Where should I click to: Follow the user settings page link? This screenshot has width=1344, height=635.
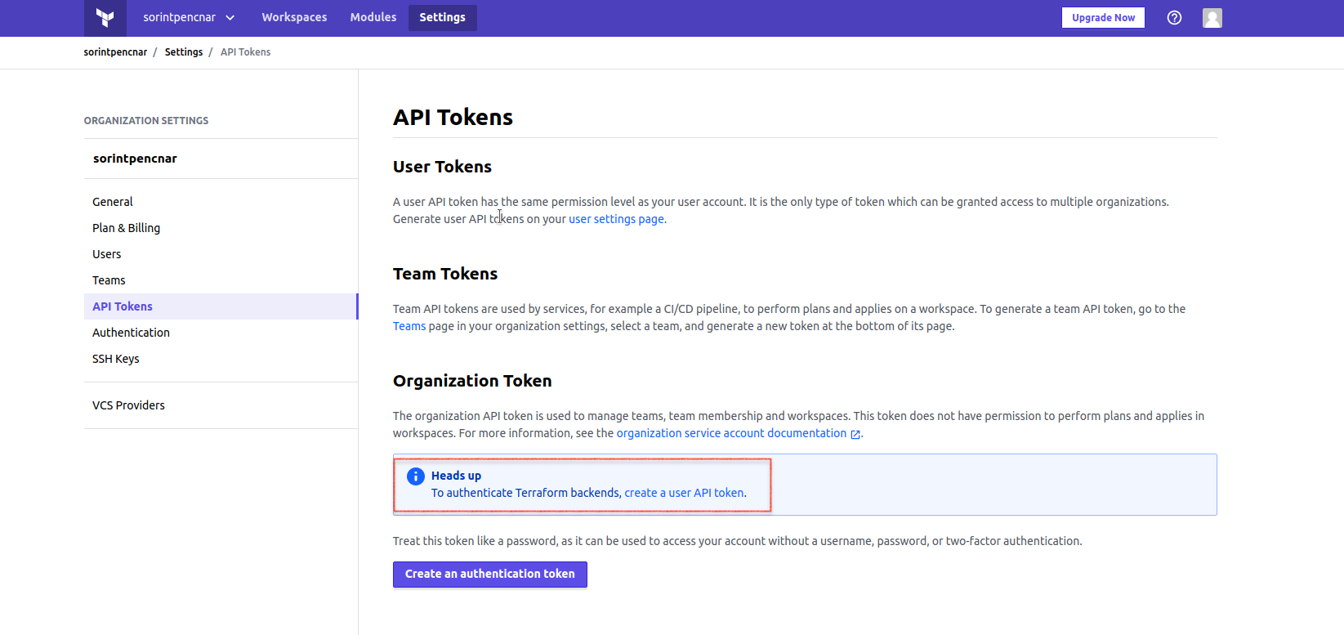click(616, 219)
